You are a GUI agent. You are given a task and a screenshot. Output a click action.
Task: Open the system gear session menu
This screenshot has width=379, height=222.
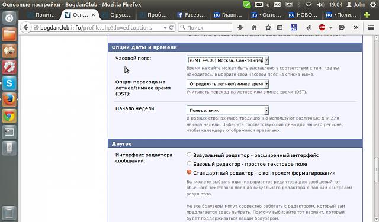click(x=373, y=4)
